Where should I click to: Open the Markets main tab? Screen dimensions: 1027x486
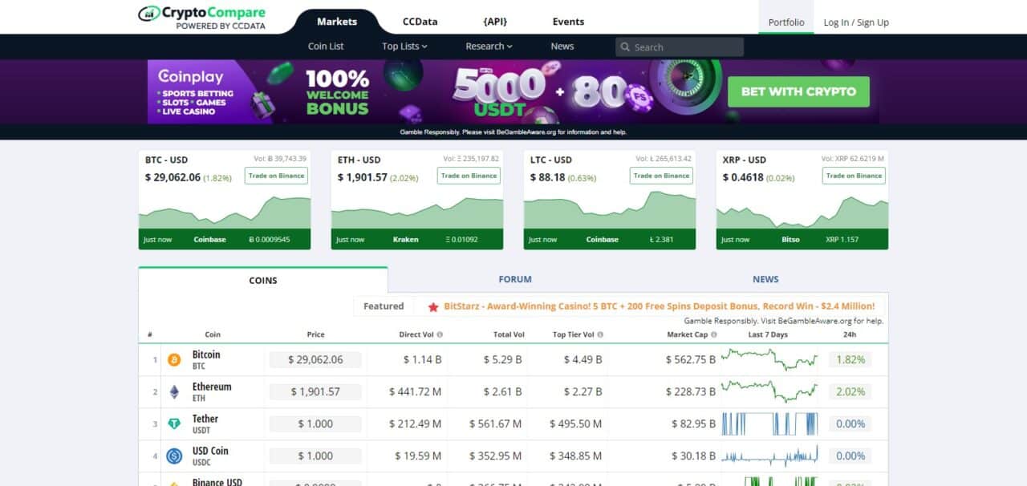337,22
